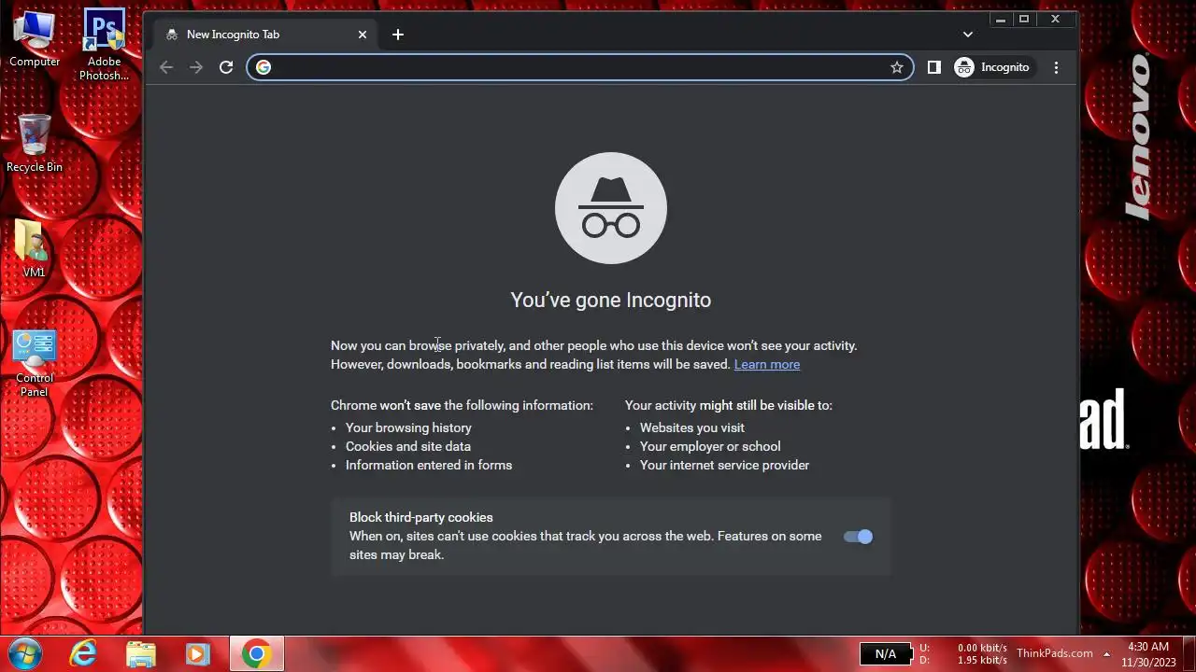Expand the tab search chevron

[x=968, y=35]
